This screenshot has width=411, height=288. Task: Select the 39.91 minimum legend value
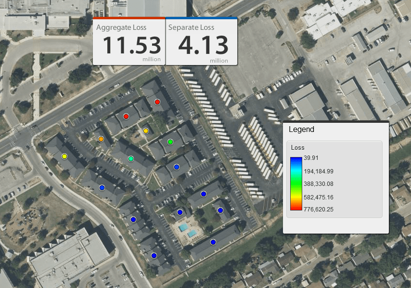pyautogui.click(x=311, y=158)
